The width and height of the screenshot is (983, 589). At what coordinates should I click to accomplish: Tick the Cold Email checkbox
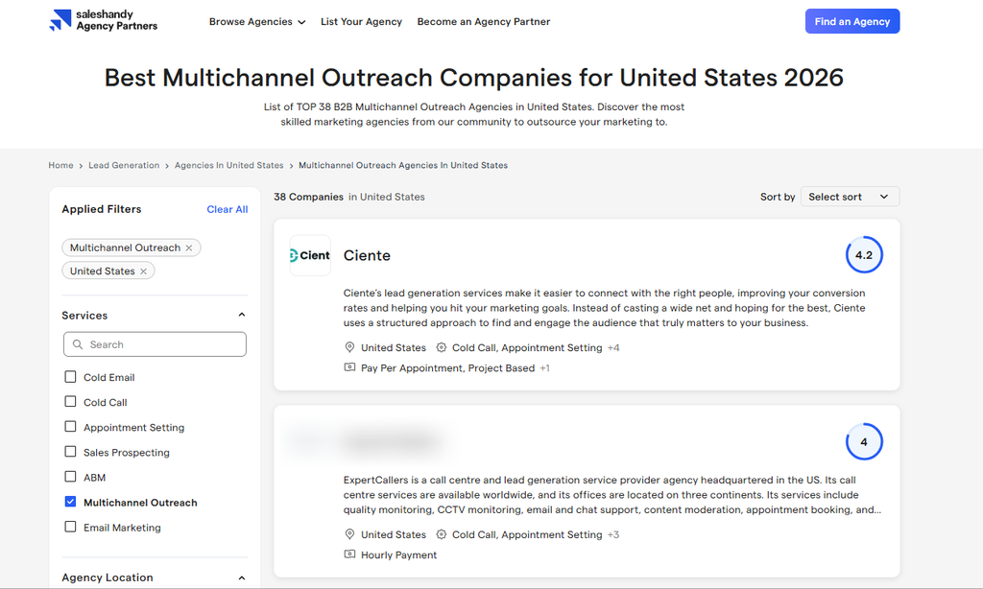[70, 377]
